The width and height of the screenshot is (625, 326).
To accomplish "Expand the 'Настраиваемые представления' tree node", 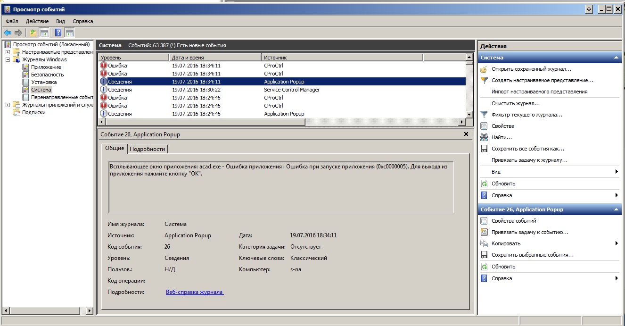I will click(x=8, y=52).
